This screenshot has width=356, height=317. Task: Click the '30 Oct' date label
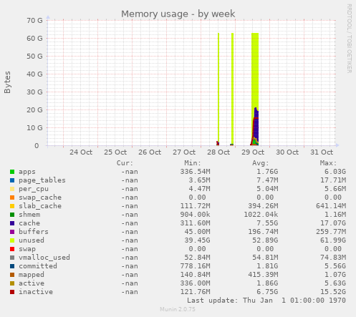coord(287,152)
